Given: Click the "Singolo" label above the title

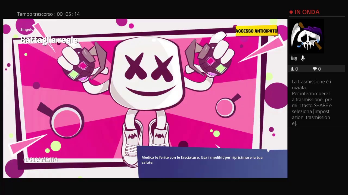Looking at the screenshot, I should tap(27, 30).
